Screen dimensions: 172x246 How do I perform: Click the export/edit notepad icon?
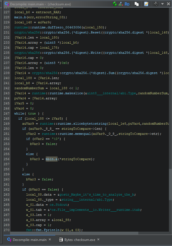click(x=146, y=4)
